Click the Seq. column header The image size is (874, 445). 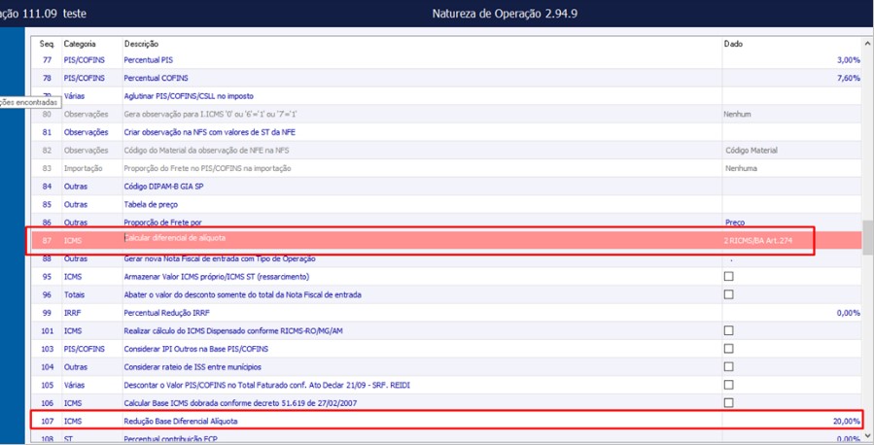click(47, 44)
